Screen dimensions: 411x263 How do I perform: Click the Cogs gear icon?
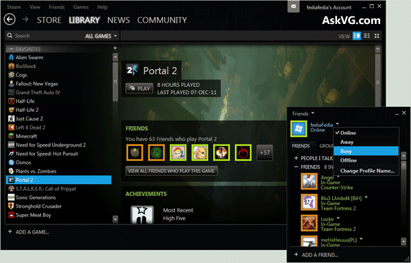(11, 75)
